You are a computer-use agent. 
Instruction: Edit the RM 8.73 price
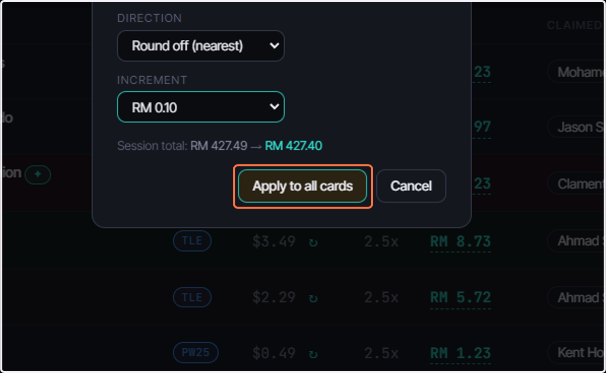pos(460,241)
